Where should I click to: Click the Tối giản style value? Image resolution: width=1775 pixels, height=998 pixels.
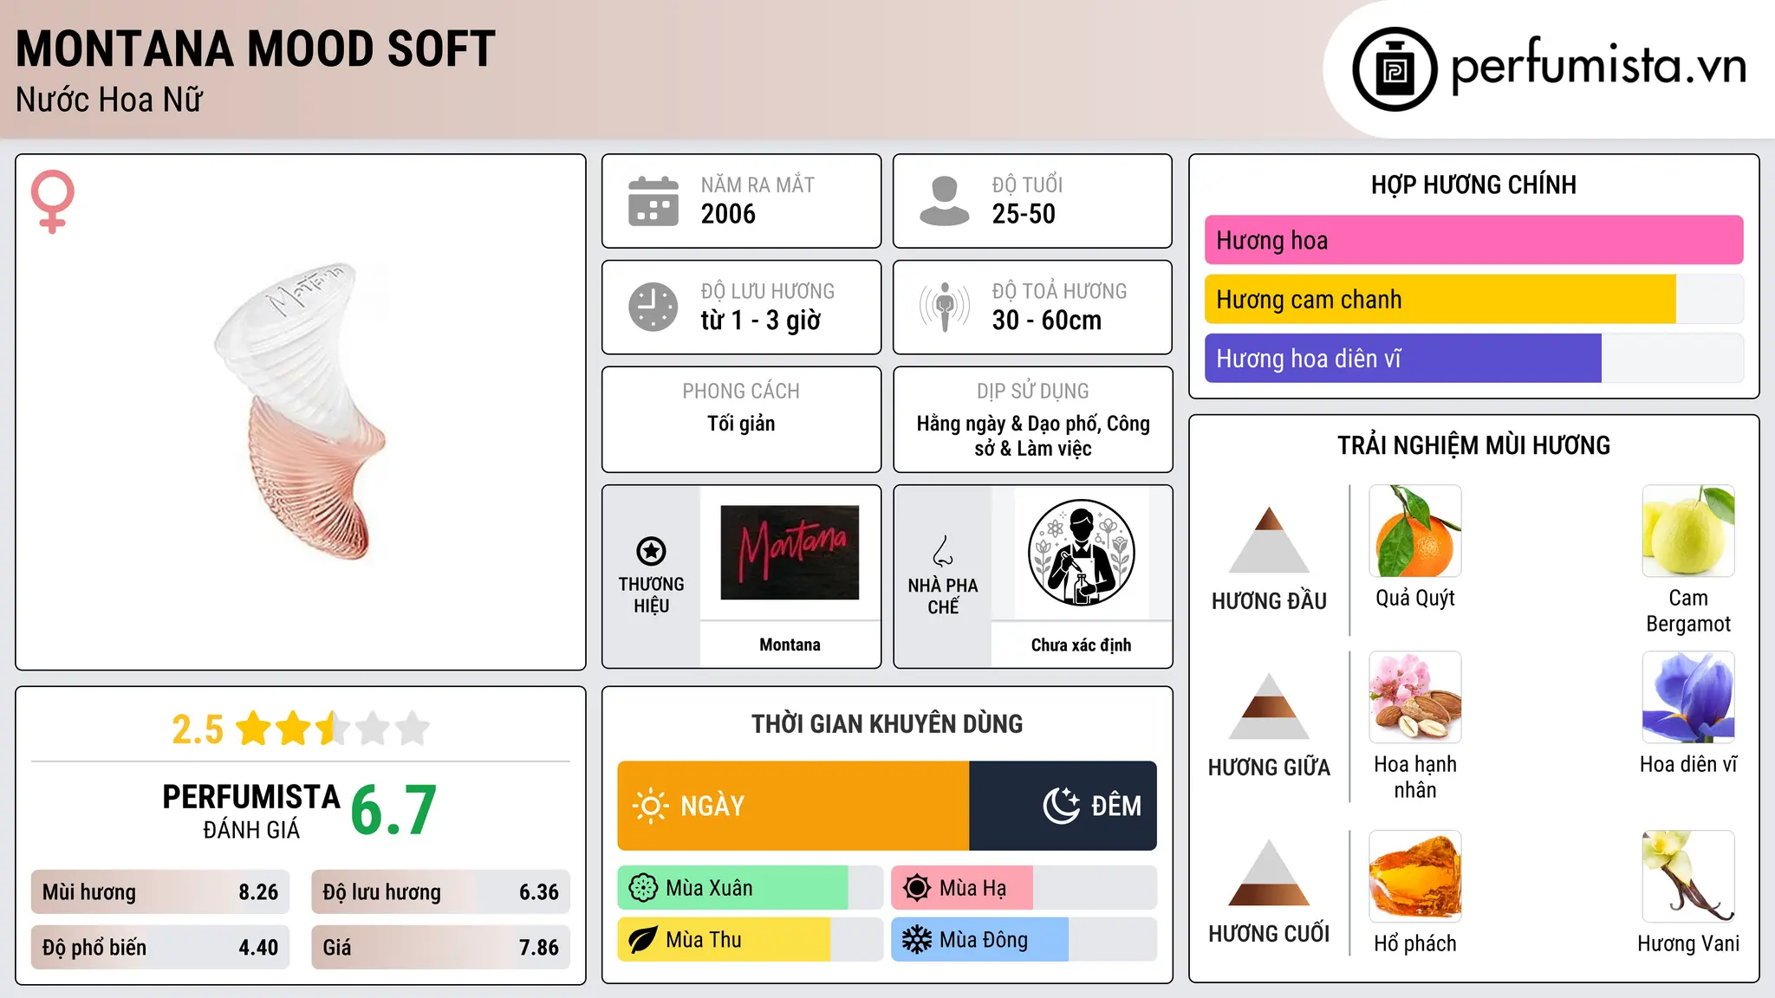(741, 424)
